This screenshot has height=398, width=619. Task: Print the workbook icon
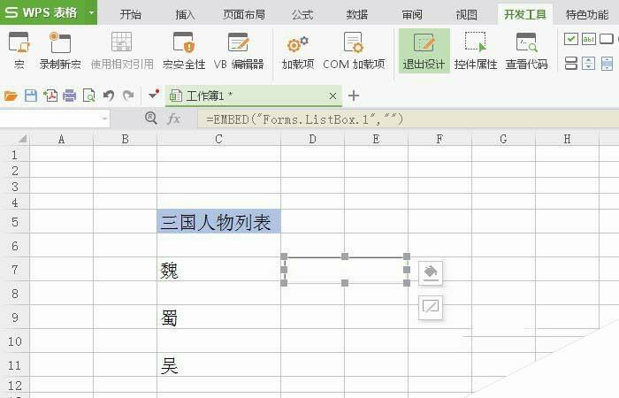(x=70, y=96)
